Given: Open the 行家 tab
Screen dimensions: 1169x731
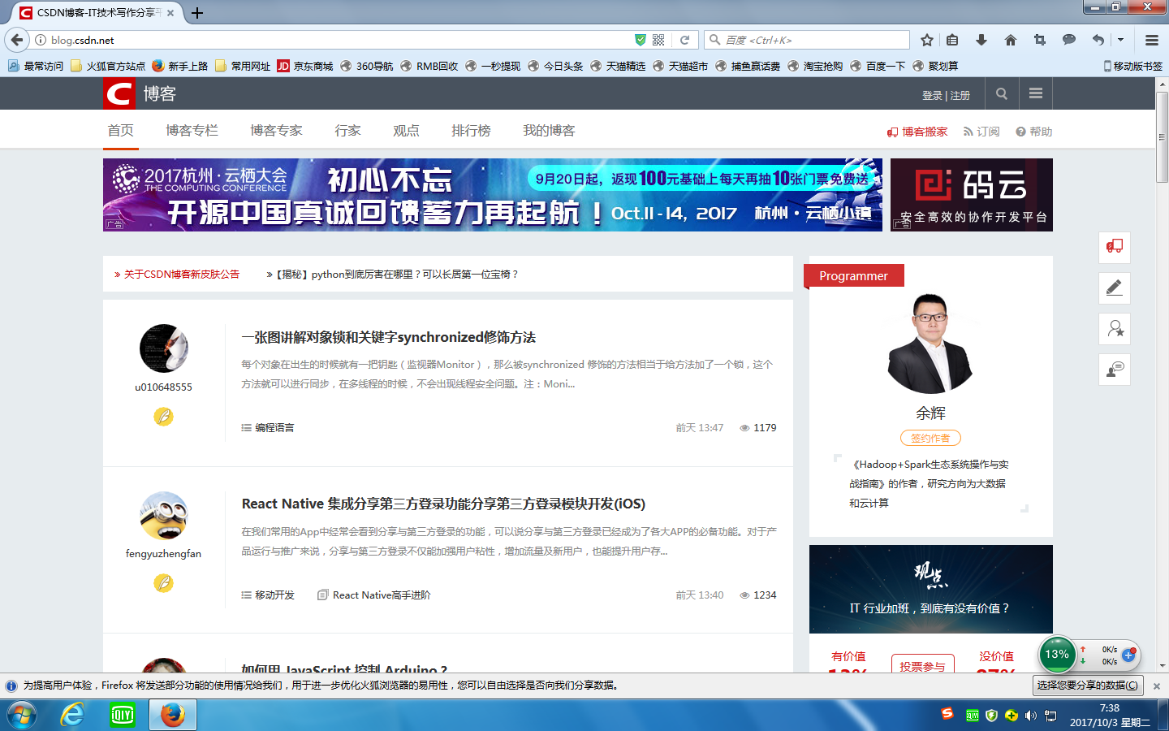Looking at the screenshot, I should pyautogui.click(x=348, y=131).
